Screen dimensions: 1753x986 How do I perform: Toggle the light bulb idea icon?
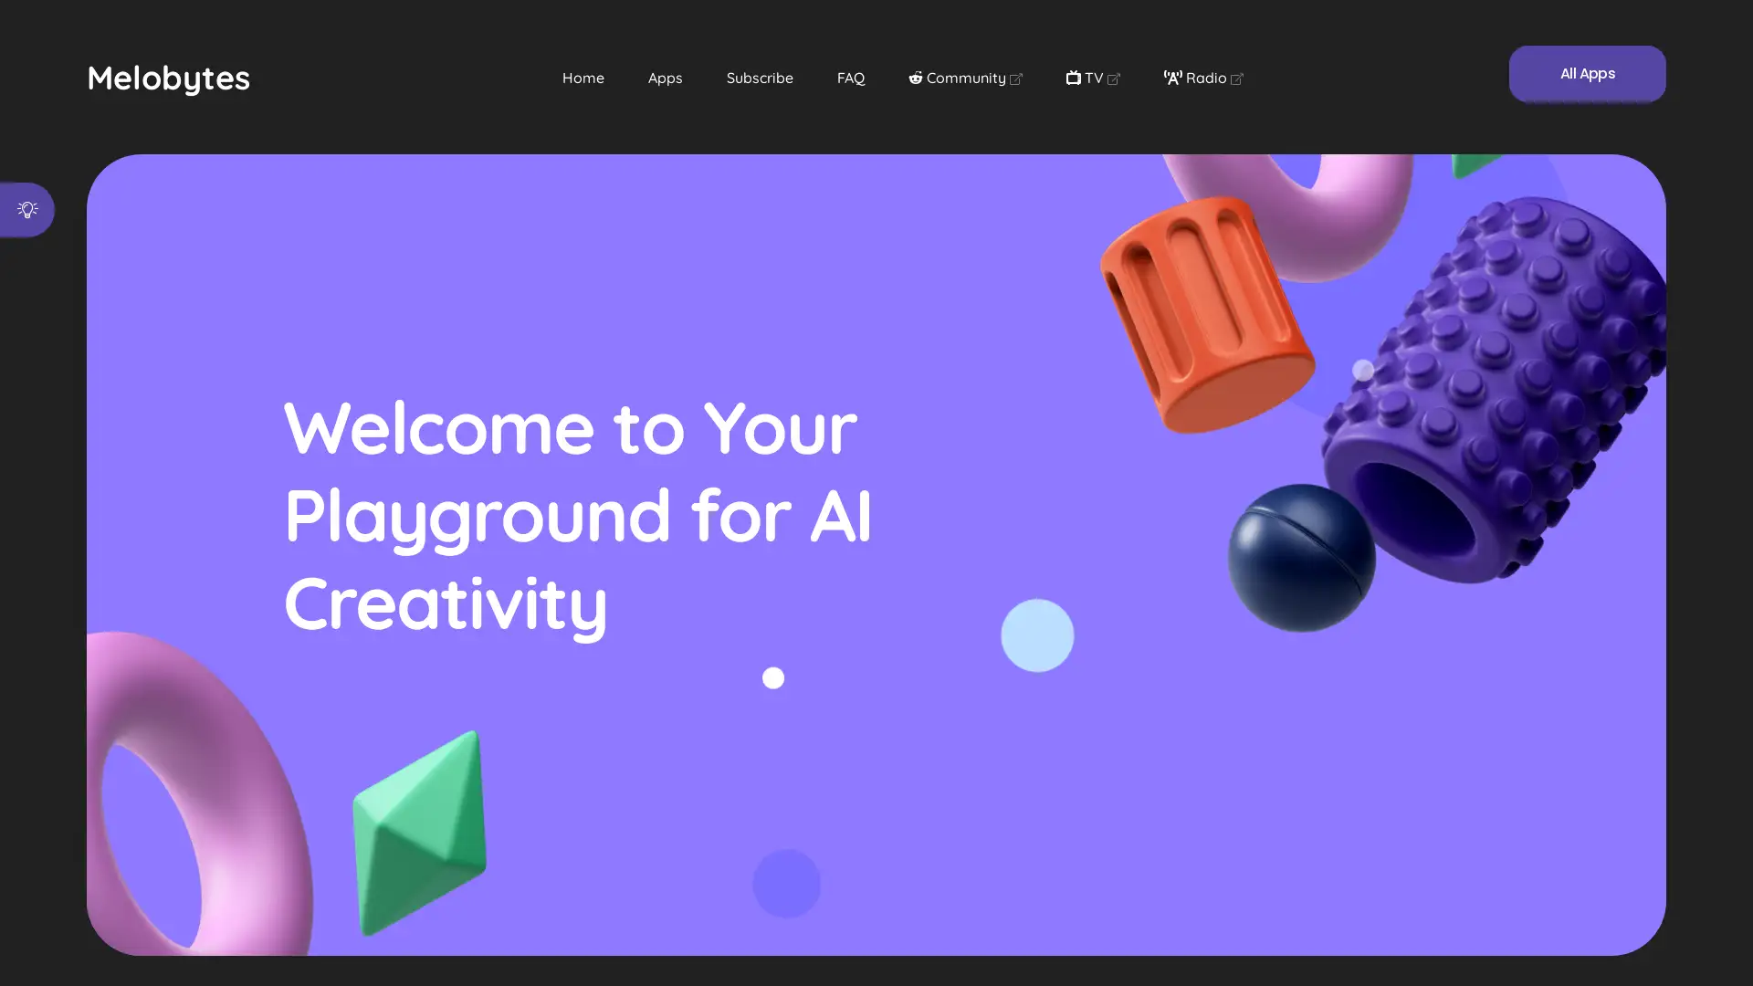(26, 211)
